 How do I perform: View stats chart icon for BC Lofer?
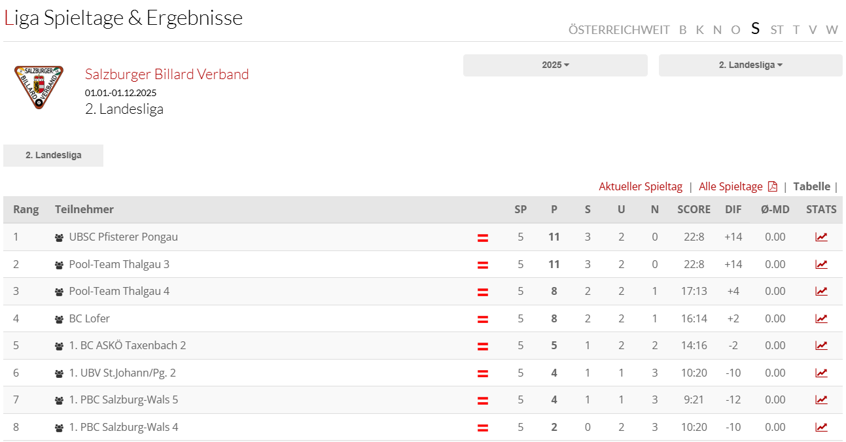tap(821, 319)
